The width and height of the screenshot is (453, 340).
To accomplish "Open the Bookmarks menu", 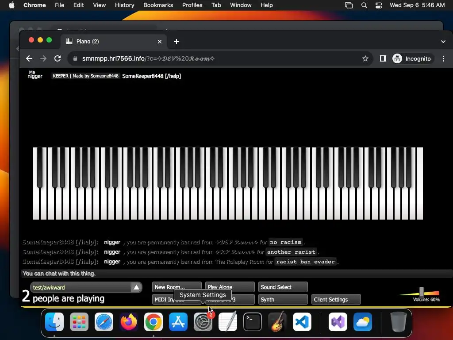I will [158, 5].
